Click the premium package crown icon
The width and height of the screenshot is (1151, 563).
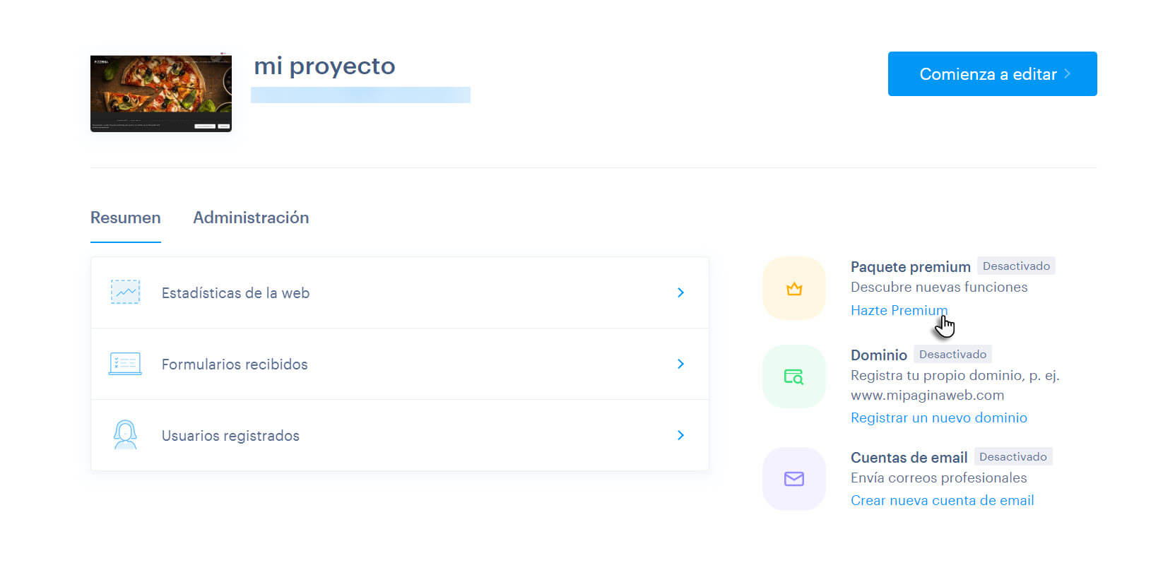(x=794, y=289)
